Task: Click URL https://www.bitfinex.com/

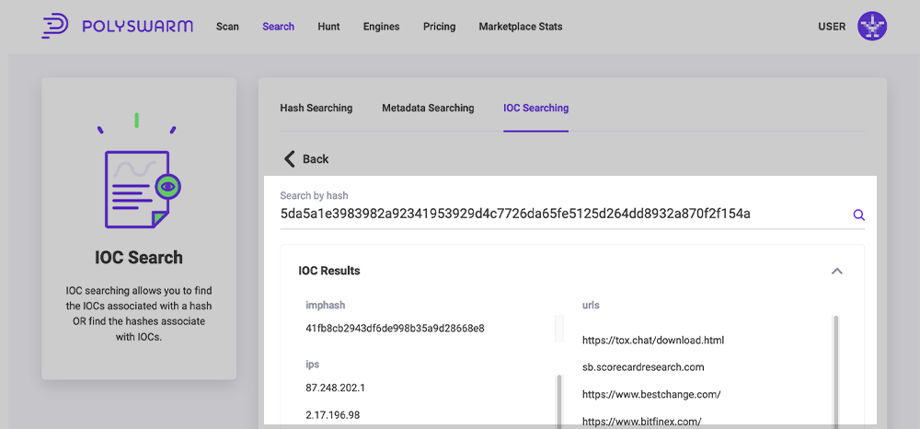Action: pos(642,420)
